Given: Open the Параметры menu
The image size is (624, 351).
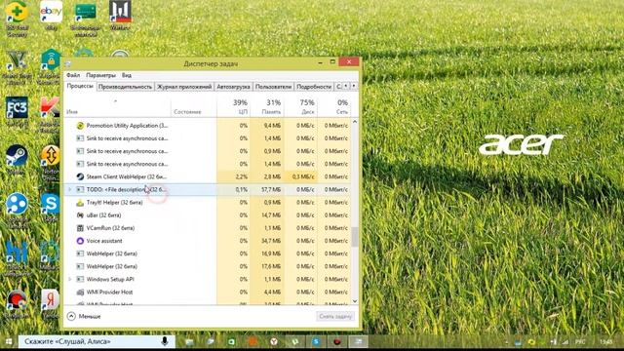Looking at the screenshot, I should coord(100,75).
